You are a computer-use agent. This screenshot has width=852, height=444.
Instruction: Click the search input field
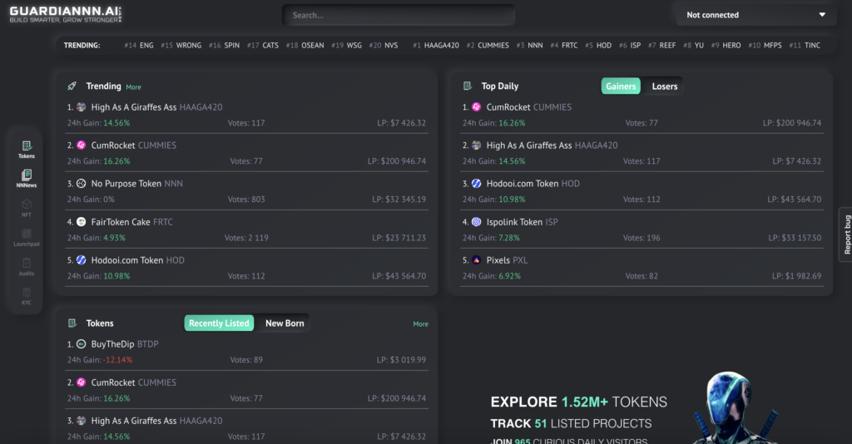(398, 15)
